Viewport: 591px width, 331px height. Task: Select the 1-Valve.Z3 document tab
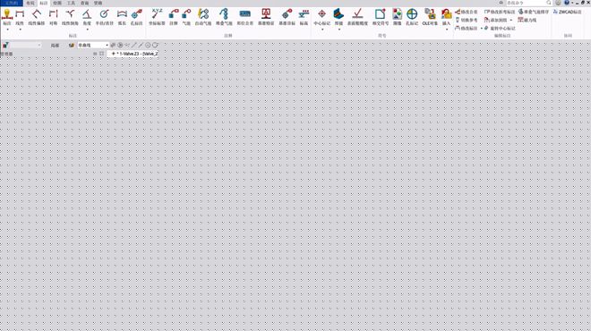coord(133,54)
